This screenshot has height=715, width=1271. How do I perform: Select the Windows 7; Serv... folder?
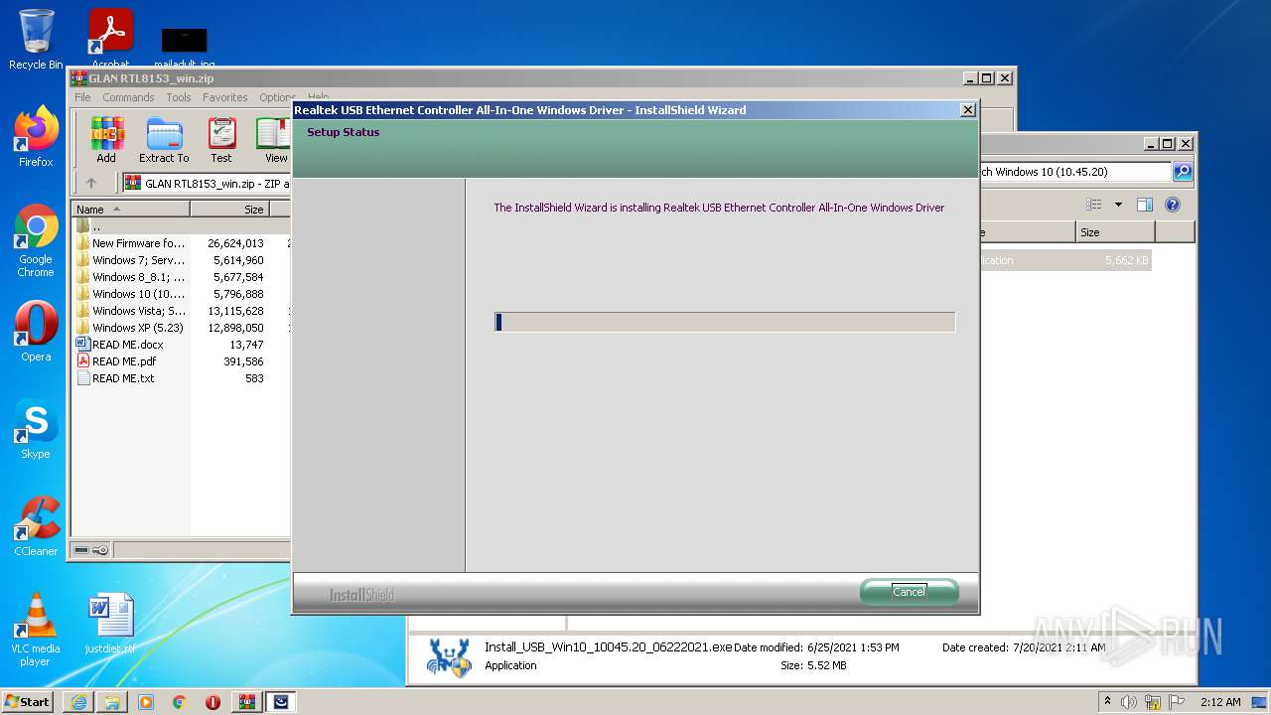click(179, 260)
